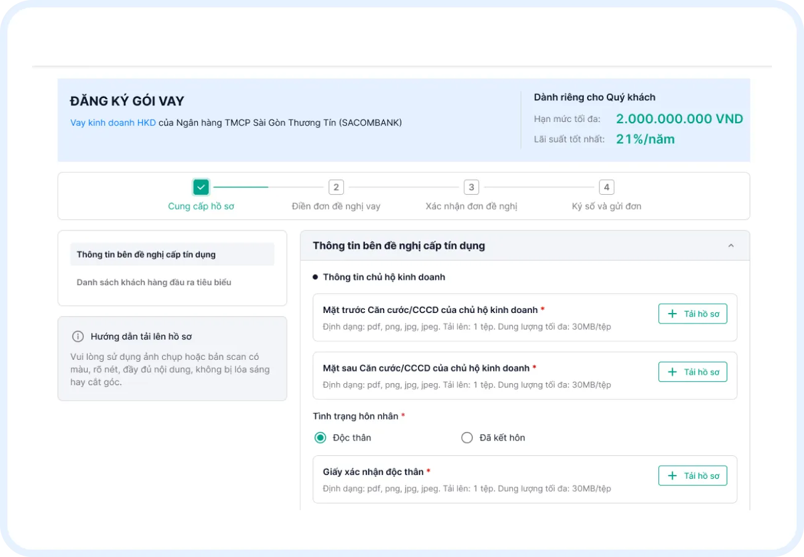Click the info icon beside Hướng dẫn tải lên hồ sơ

click(x=78, y=336)
